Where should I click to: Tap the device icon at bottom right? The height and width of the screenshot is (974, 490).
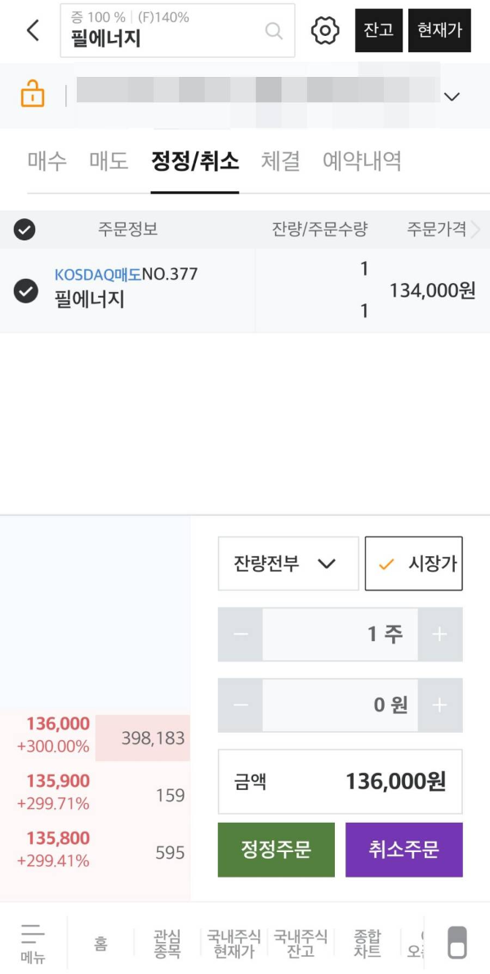[457, 942]
